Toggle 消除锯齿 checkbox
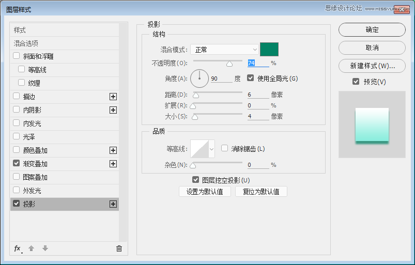This screenshot has width=415, height=265. pyautogui.click(x=224, y=148)
